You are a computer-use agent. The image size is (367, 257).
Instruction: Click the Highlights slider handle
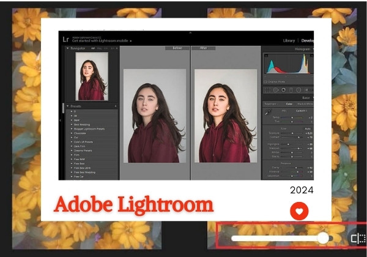[x=288, y=144]
